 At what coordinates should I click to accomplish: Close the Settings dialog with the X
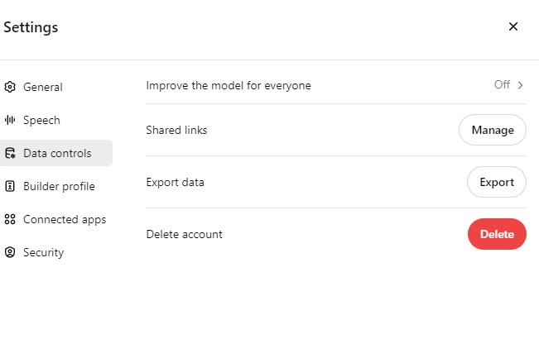point(513,26)
